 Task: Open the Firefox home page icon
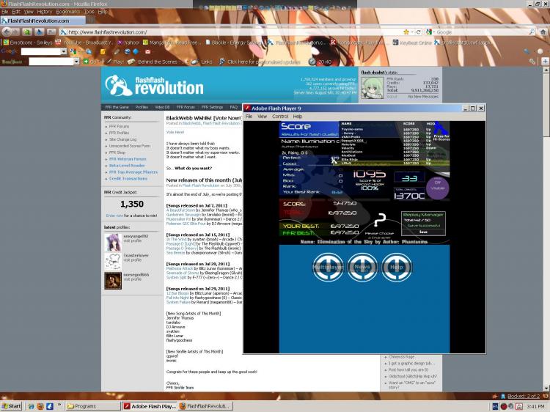(x=543, y=32)
